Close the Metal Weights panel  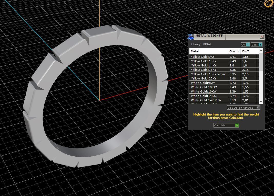[262, 37]
